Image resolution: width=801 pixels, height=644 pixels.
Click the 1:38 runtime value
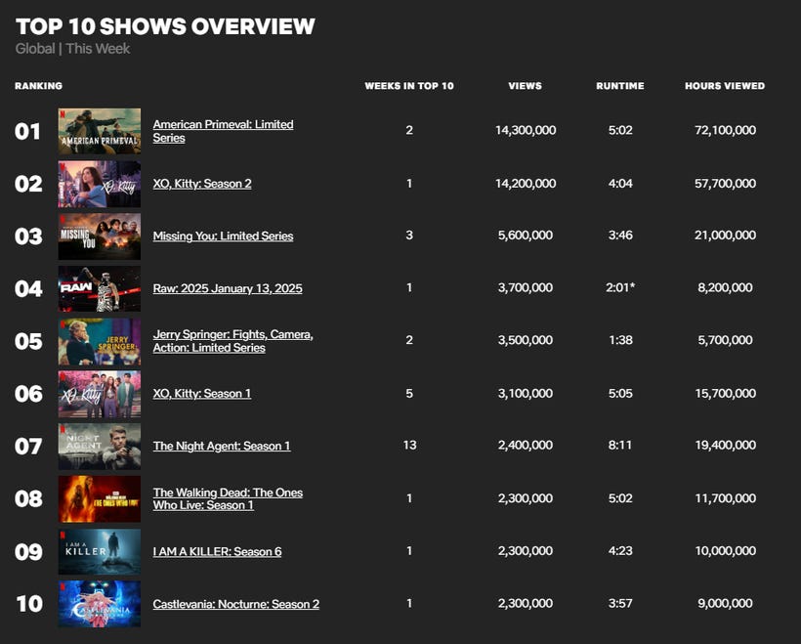(x=620, y=340)
